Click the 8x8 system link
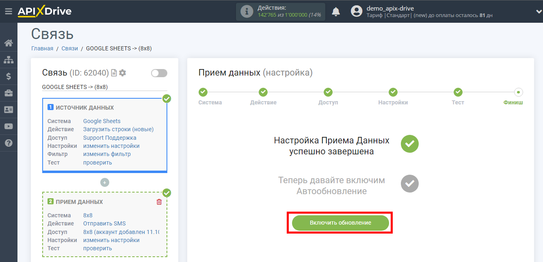The height and width of the screenshot is (262, 543). pos(88,215)
